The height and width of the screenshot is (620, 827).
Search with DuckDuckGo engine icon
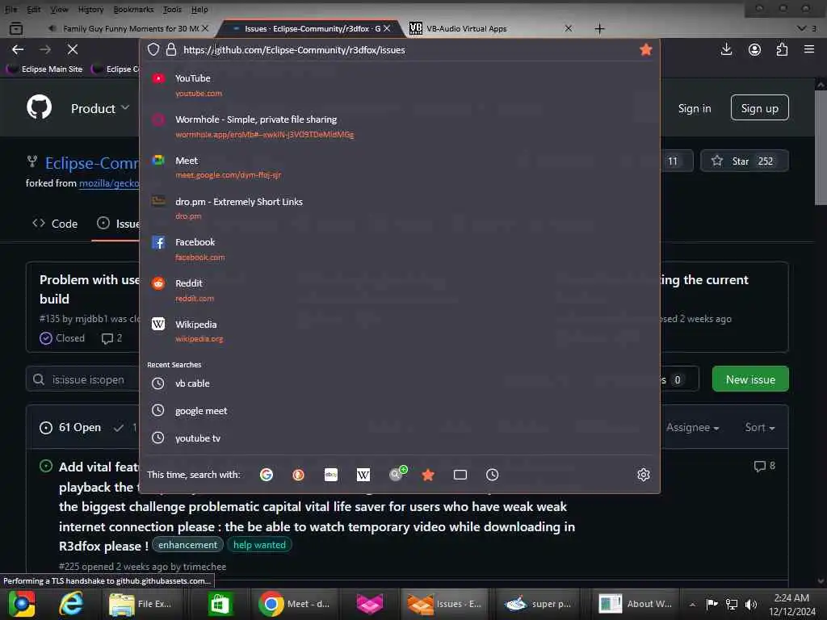299,475
